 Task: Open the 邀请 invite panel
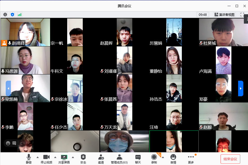[x=101, y=159]
